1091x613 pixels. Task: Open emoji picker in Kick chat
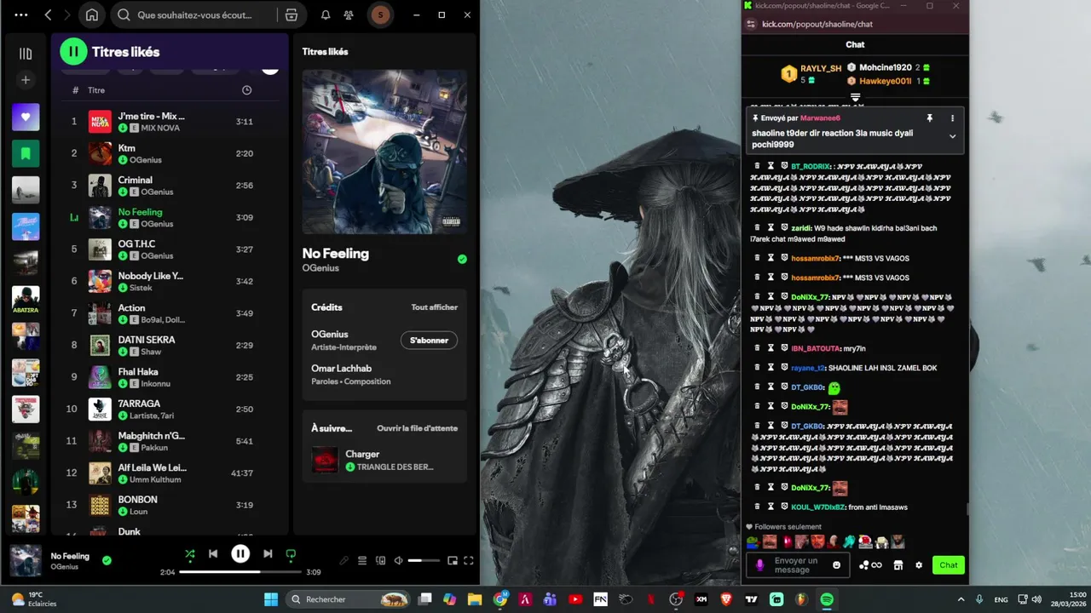(836, 565)
